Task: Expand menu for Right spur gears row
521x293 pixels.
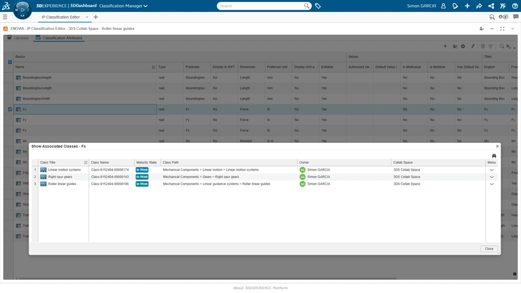Action: 492,177
